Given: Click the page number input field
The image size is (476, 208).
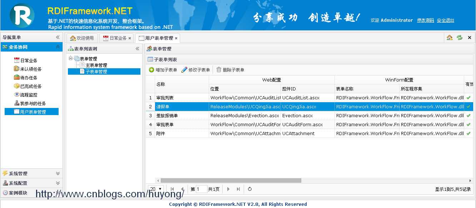Looking at the screenshot, I should 202,189.
